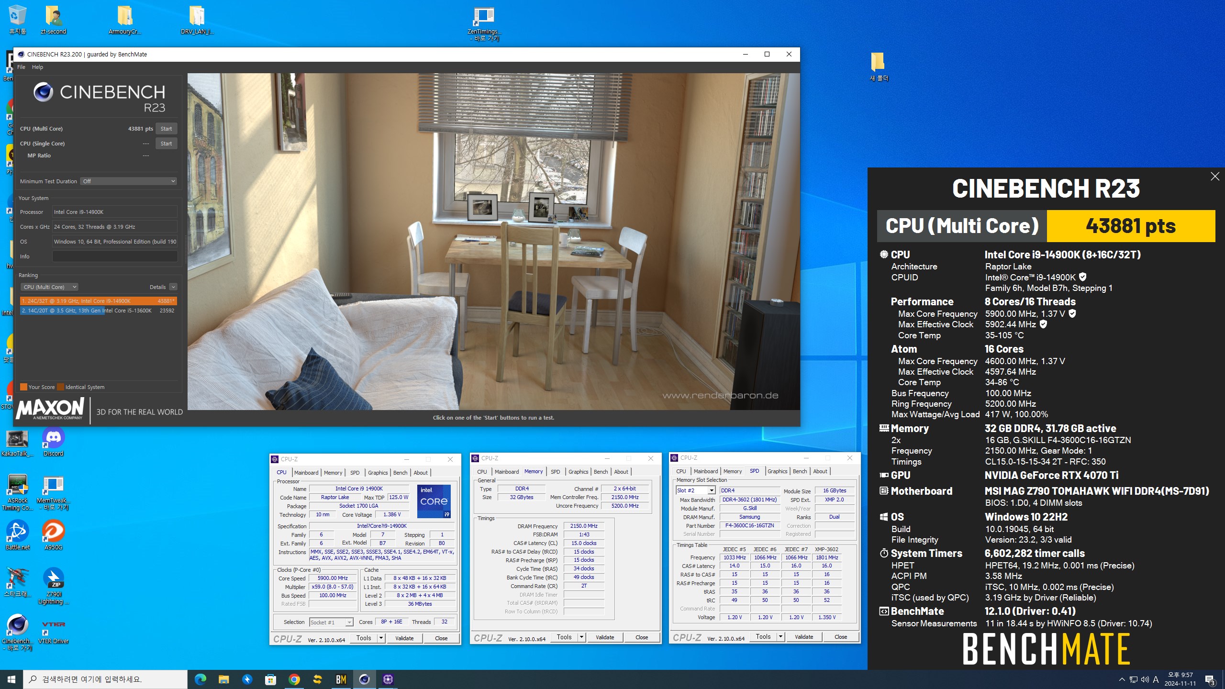Click the Info input field in Cinebench
1225x689 pixels.
click(115, 256)
